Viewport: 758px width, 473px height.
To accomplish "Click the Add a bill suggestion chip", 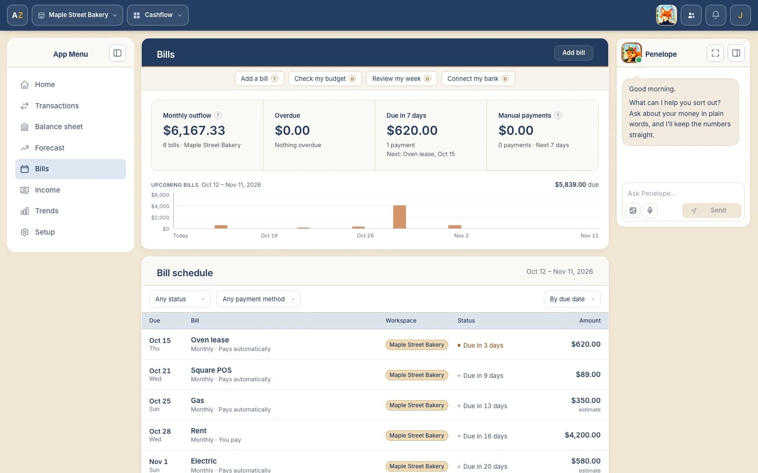I will [x=260, y=79].
